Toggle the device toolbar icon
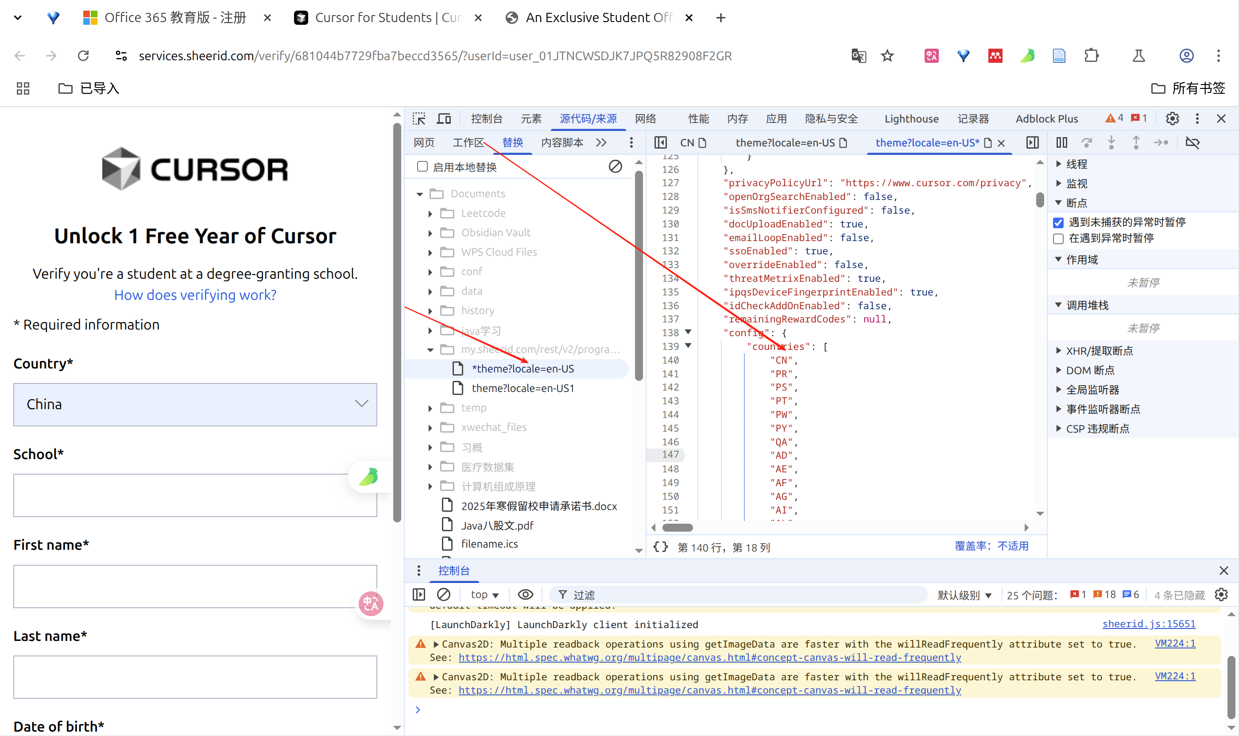Image resolution: width=1239 pixels, height=736 pixels. pos(444,119)
